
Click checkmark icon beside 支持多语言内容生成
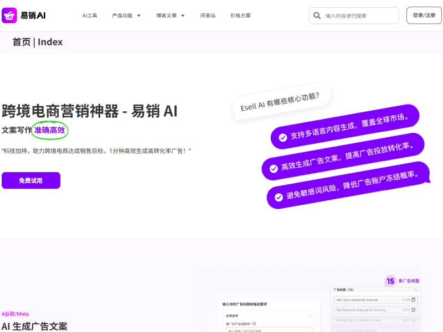[282, 137]
